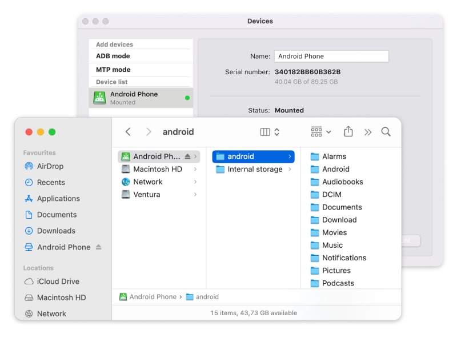Select the Ventura volume

[159, 194]
